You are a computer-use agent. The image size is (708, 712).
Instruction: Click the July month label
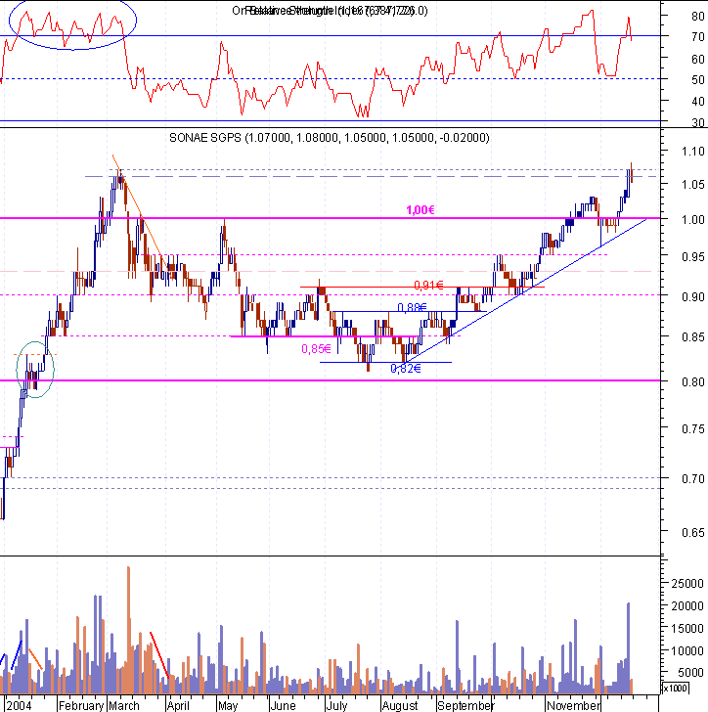(337, 705)
